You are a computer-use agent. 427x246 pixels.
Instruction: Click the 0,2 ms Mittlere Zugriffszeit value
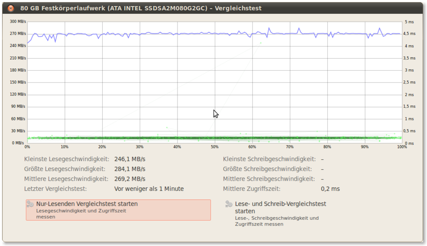click(x=330, y=189)
